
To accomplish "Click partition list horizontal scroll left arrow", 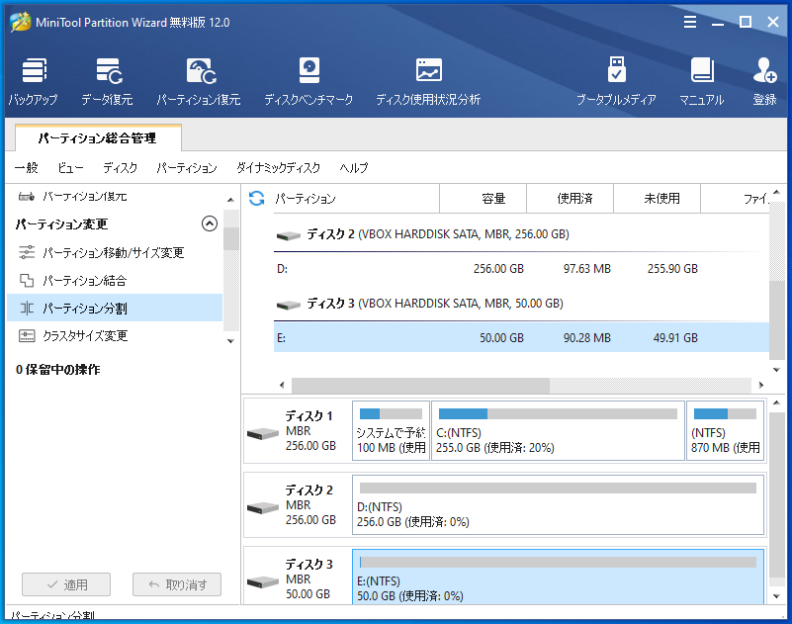I will click(282, 385).
